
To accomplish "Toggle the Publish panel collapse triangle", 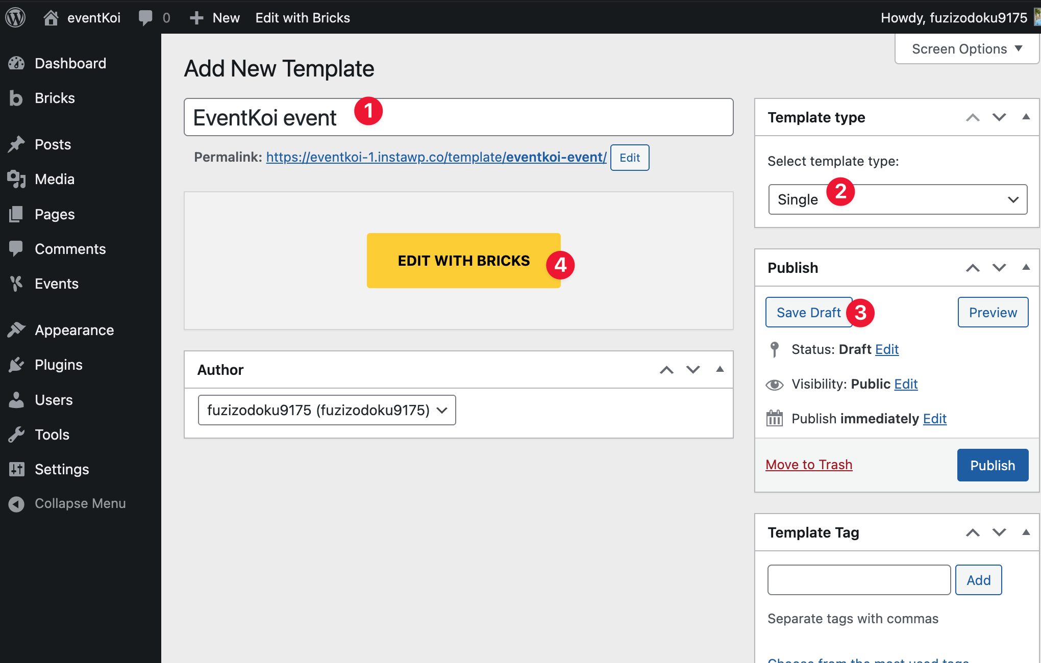I will [1026, 268].
